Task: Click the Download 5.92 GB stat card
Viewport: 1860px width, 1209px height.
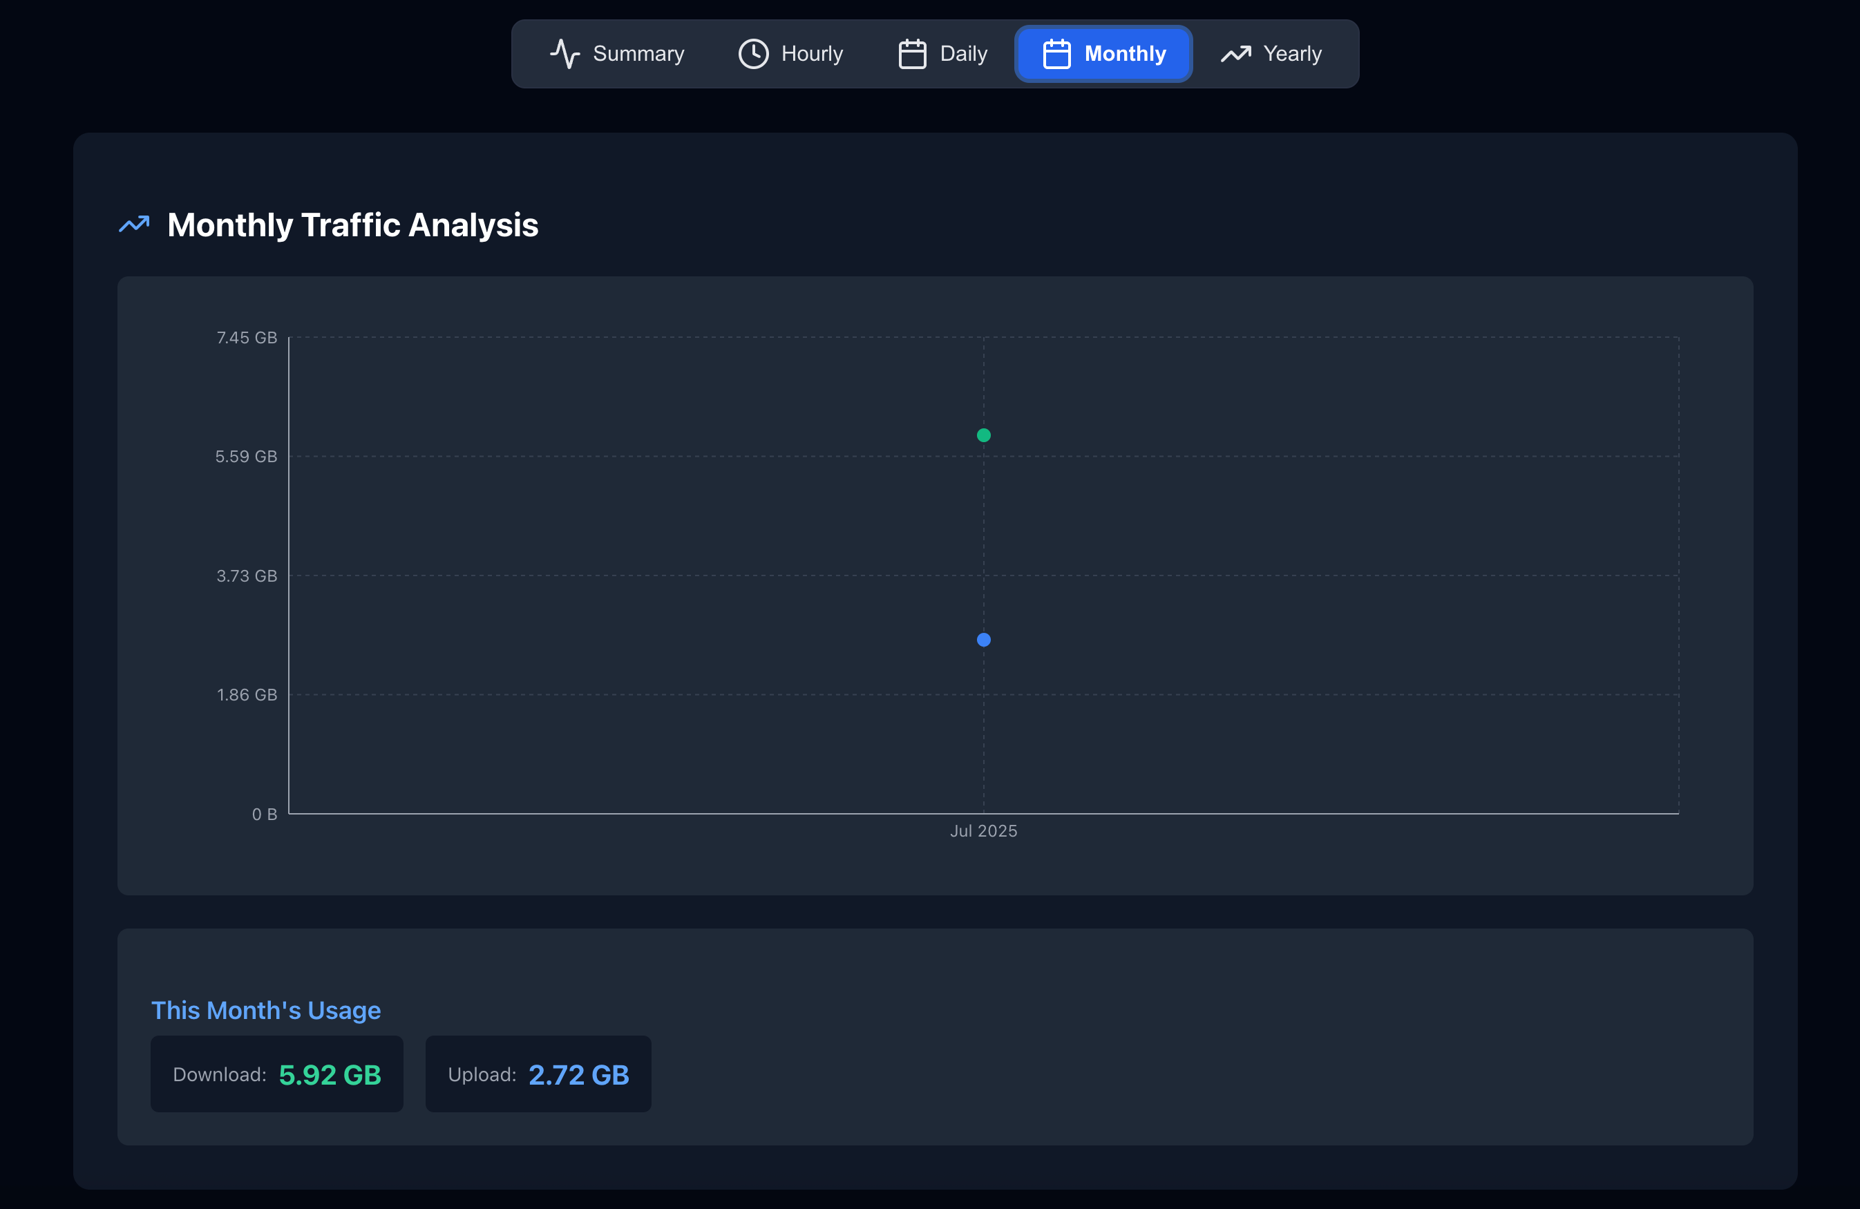Action: [276, 1074]
